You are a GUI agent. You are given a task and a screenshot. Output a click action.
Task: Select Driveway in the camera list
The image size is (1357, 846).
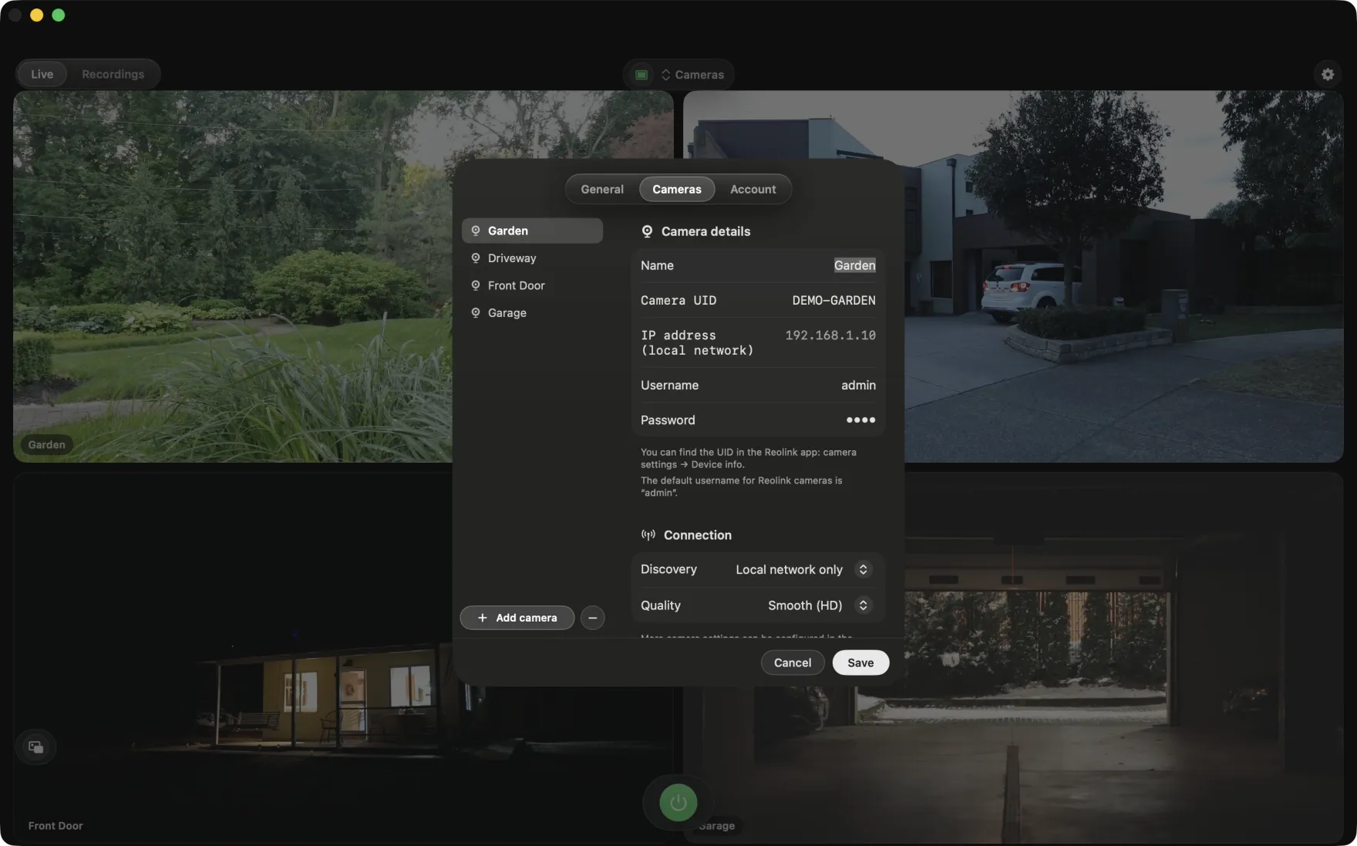click(x=532, y=258)
